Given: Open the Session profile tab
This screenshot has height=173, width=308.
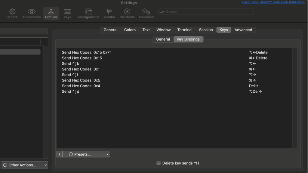Looking at the screenshot, I should tap(206, 30).
